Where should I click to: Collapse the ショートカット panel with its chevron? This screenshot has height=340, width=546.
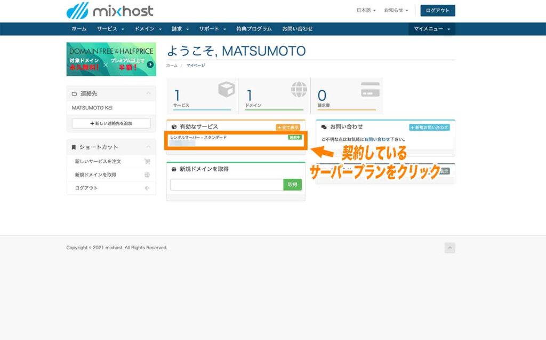click(x=148, y=147)
